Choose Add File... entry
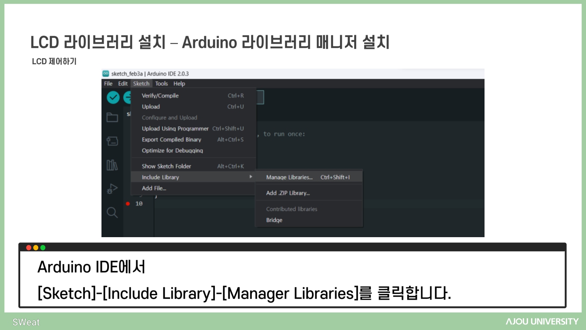The height and width of the screenshot is (330, 586). pos(193,188)
